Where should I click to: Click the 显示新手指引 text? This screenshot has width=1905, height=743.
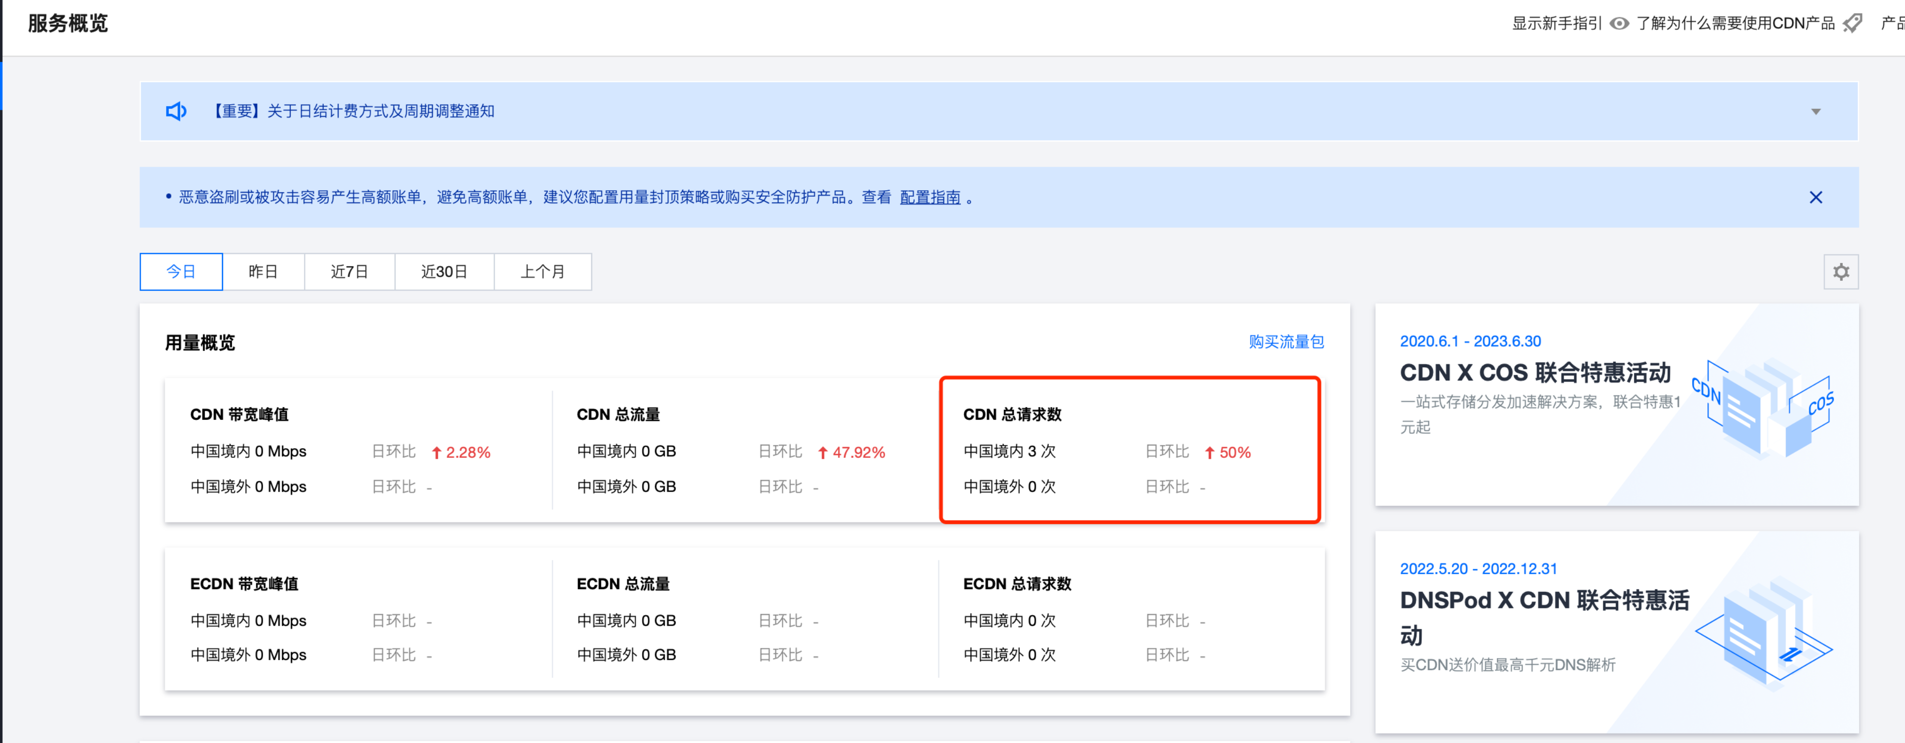pyautogui.click(x=1557, y=24)
